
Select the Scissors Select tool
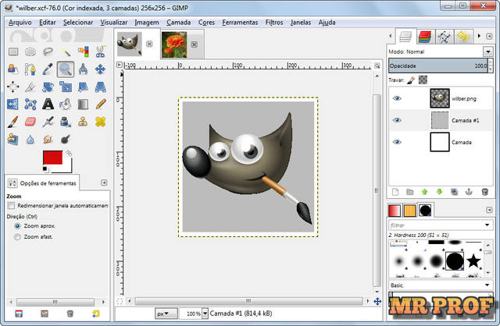101,51
